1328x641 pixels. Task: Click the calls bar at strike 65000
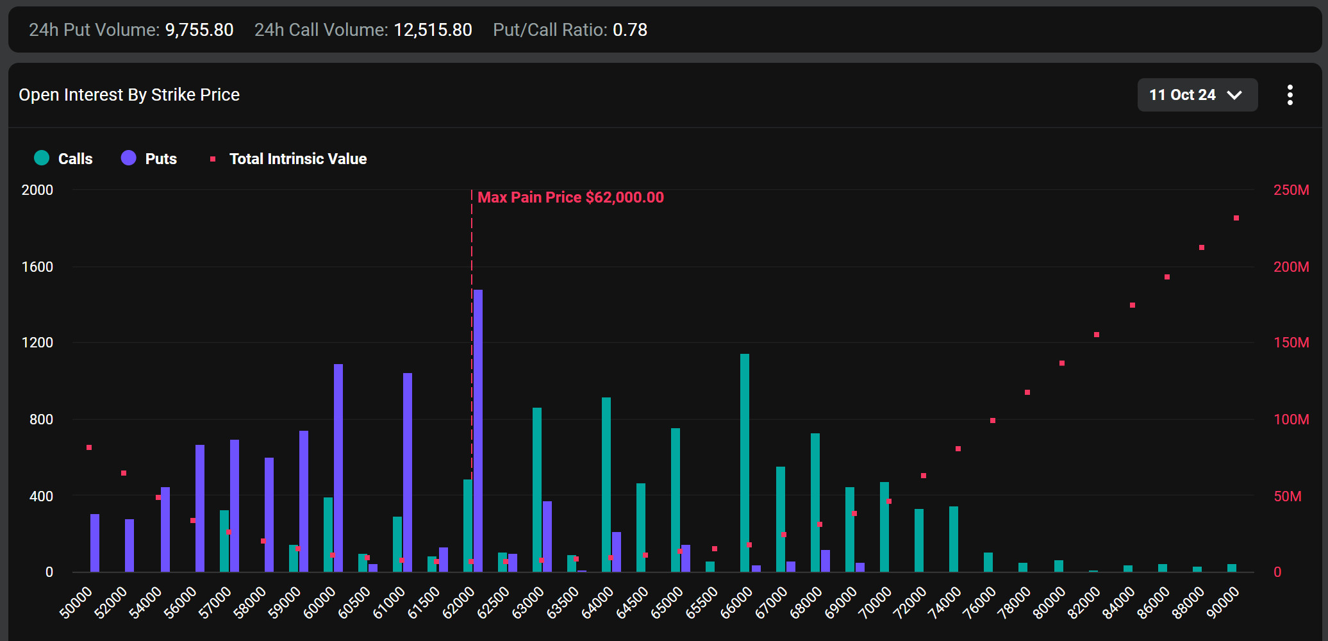click(x=676, y=500)
